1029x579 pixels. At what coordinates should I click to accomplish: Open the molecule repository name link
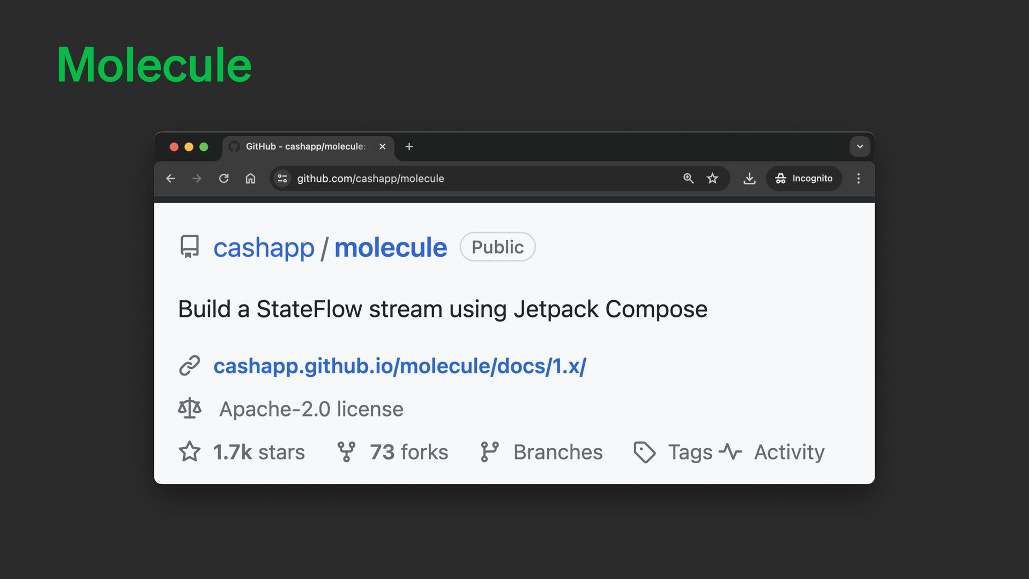(391, 248)
